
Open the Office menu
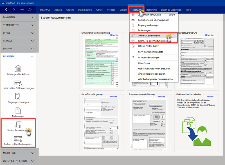pos(99,10)
